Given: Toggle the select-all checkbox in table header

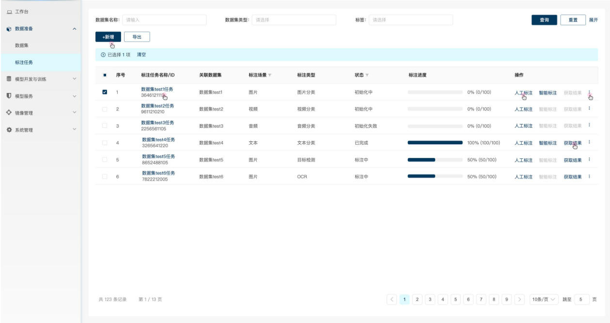Looking at the screenshot, I should pyautogui.click(x=105, y=75).
